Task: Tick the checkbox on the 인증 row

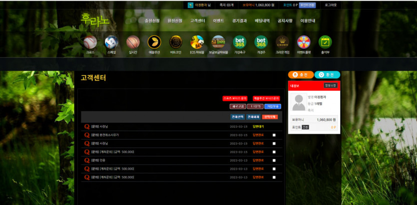Action: point(274,160)
